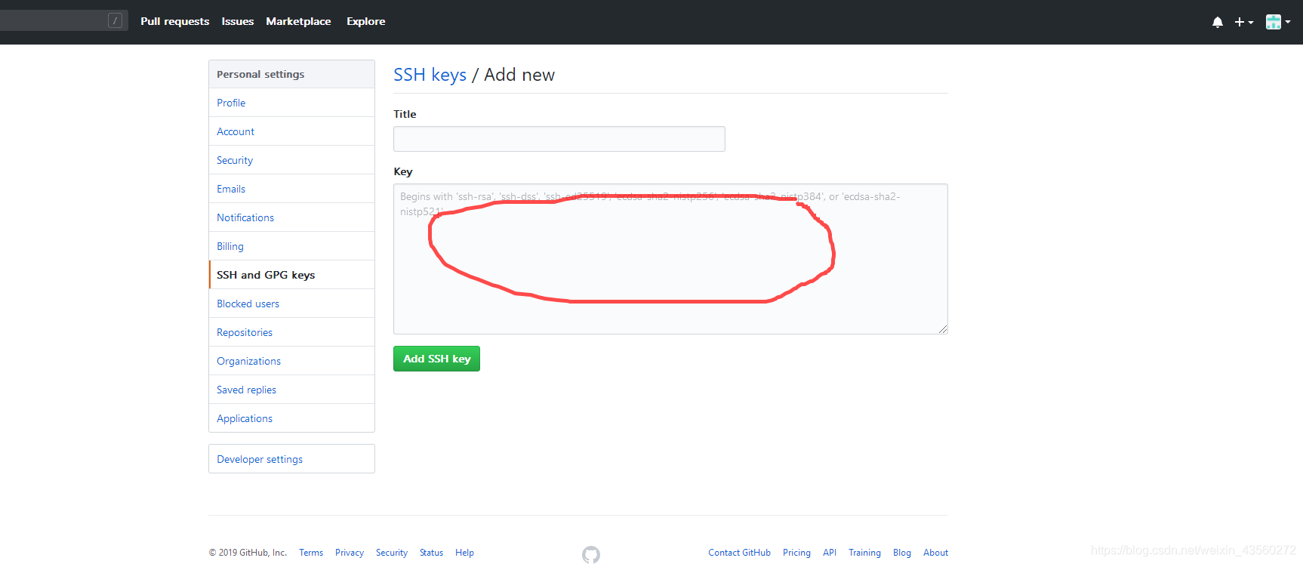This screenshot has width=1303, height=564.
Task: Focus the Title input field
Action: [559, 139]
